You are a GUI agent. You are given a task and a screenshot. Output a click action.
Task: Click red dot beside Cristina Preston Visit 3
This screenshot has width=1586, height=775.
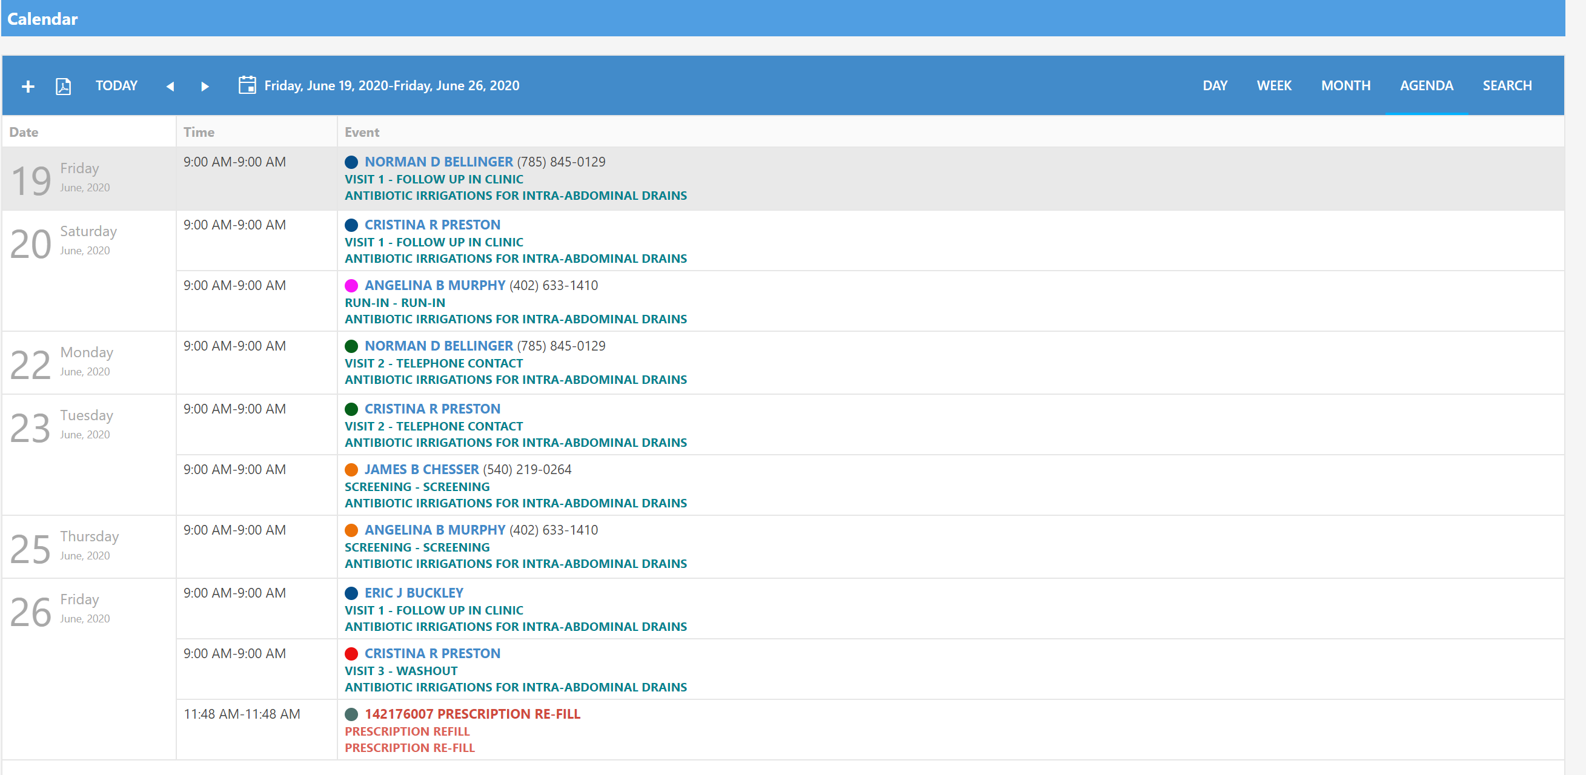tap(351, 654)
